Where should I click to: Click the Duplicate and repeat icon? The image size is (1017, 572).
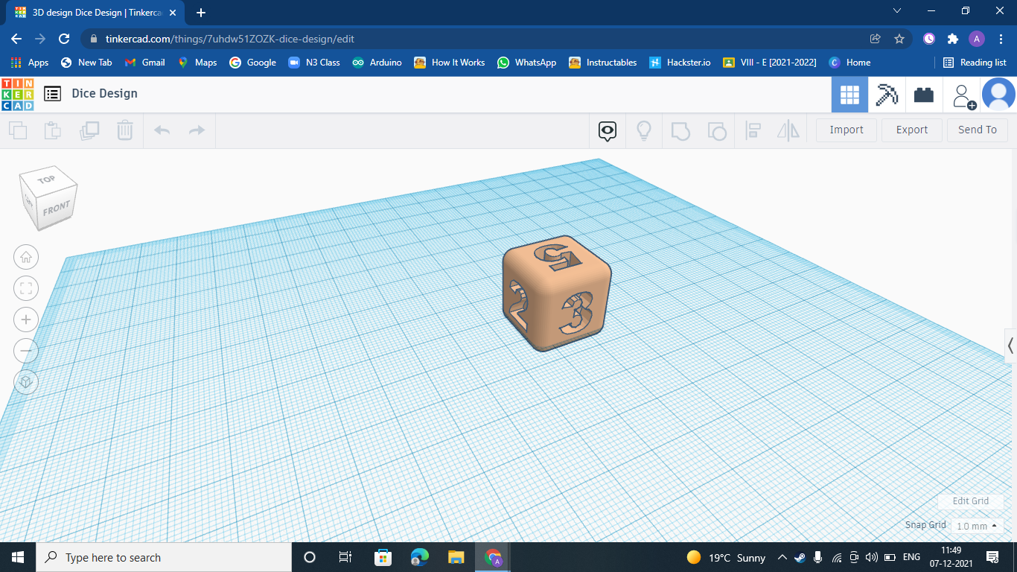click(x=89, y=131)
